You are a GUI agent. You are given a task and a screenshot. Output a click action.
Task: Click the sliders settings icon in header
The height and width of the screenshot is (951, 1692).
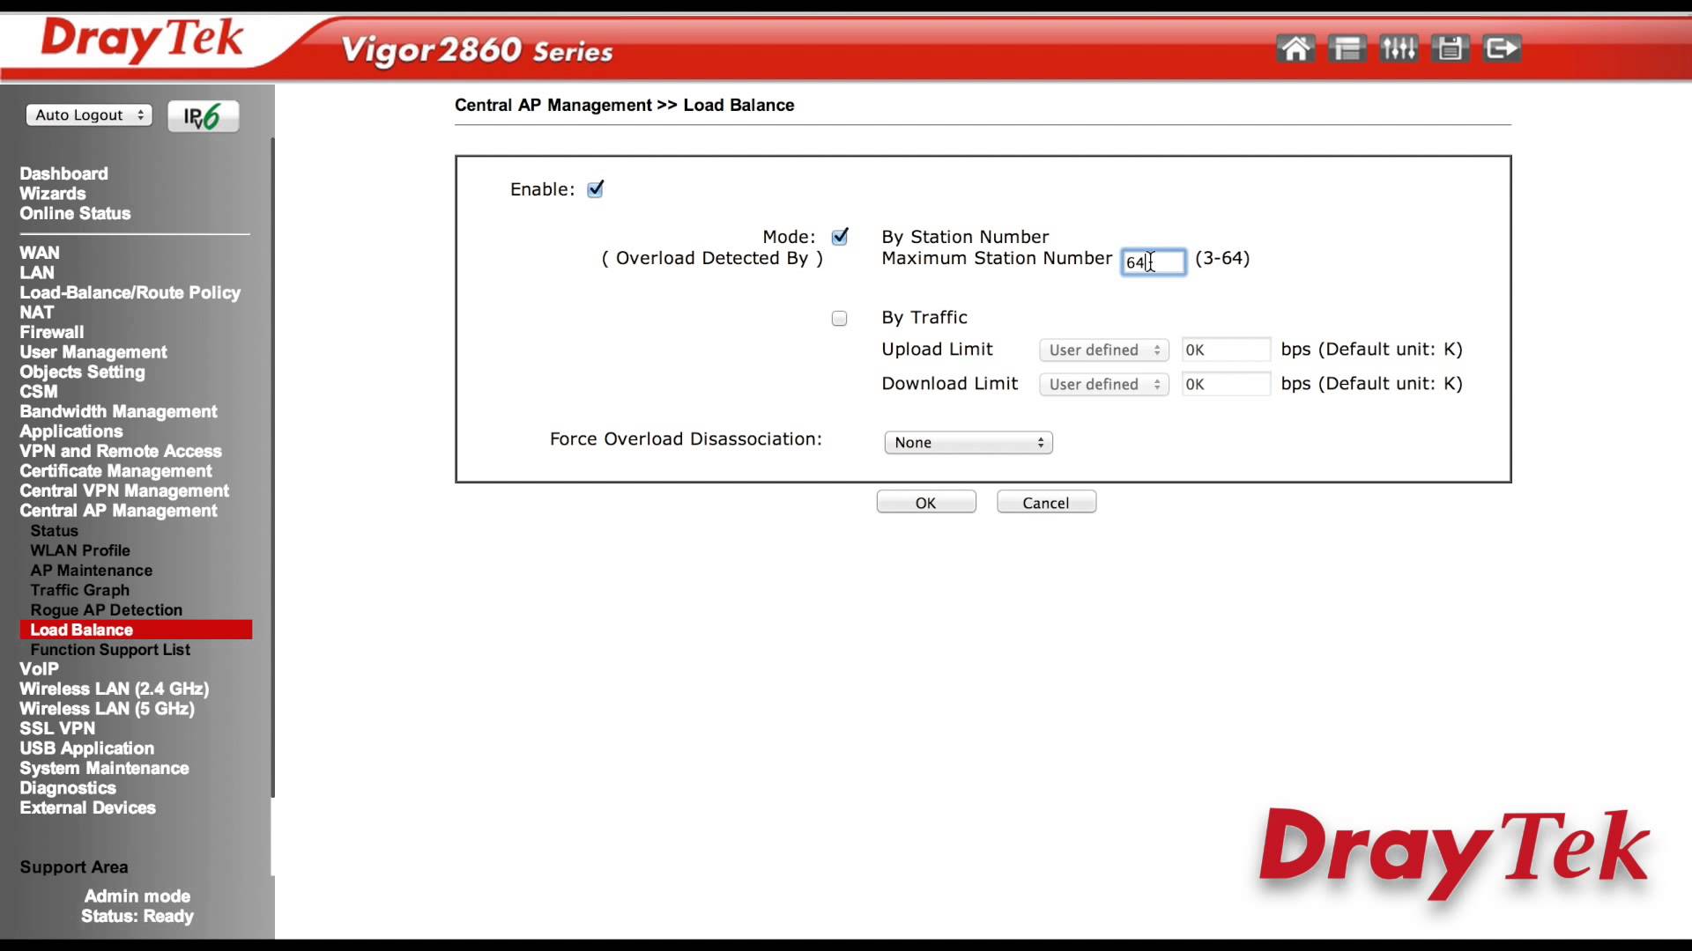tap(1399, 48)
